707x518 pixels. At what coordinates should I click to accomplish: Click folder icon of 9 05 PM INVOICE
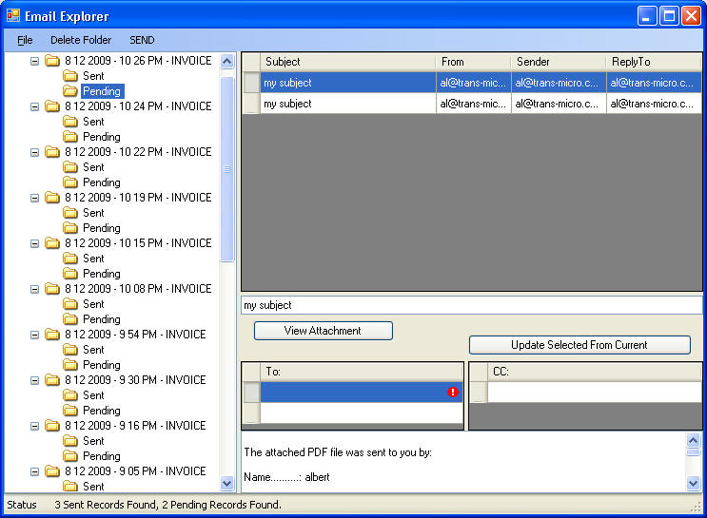[52, 471]
